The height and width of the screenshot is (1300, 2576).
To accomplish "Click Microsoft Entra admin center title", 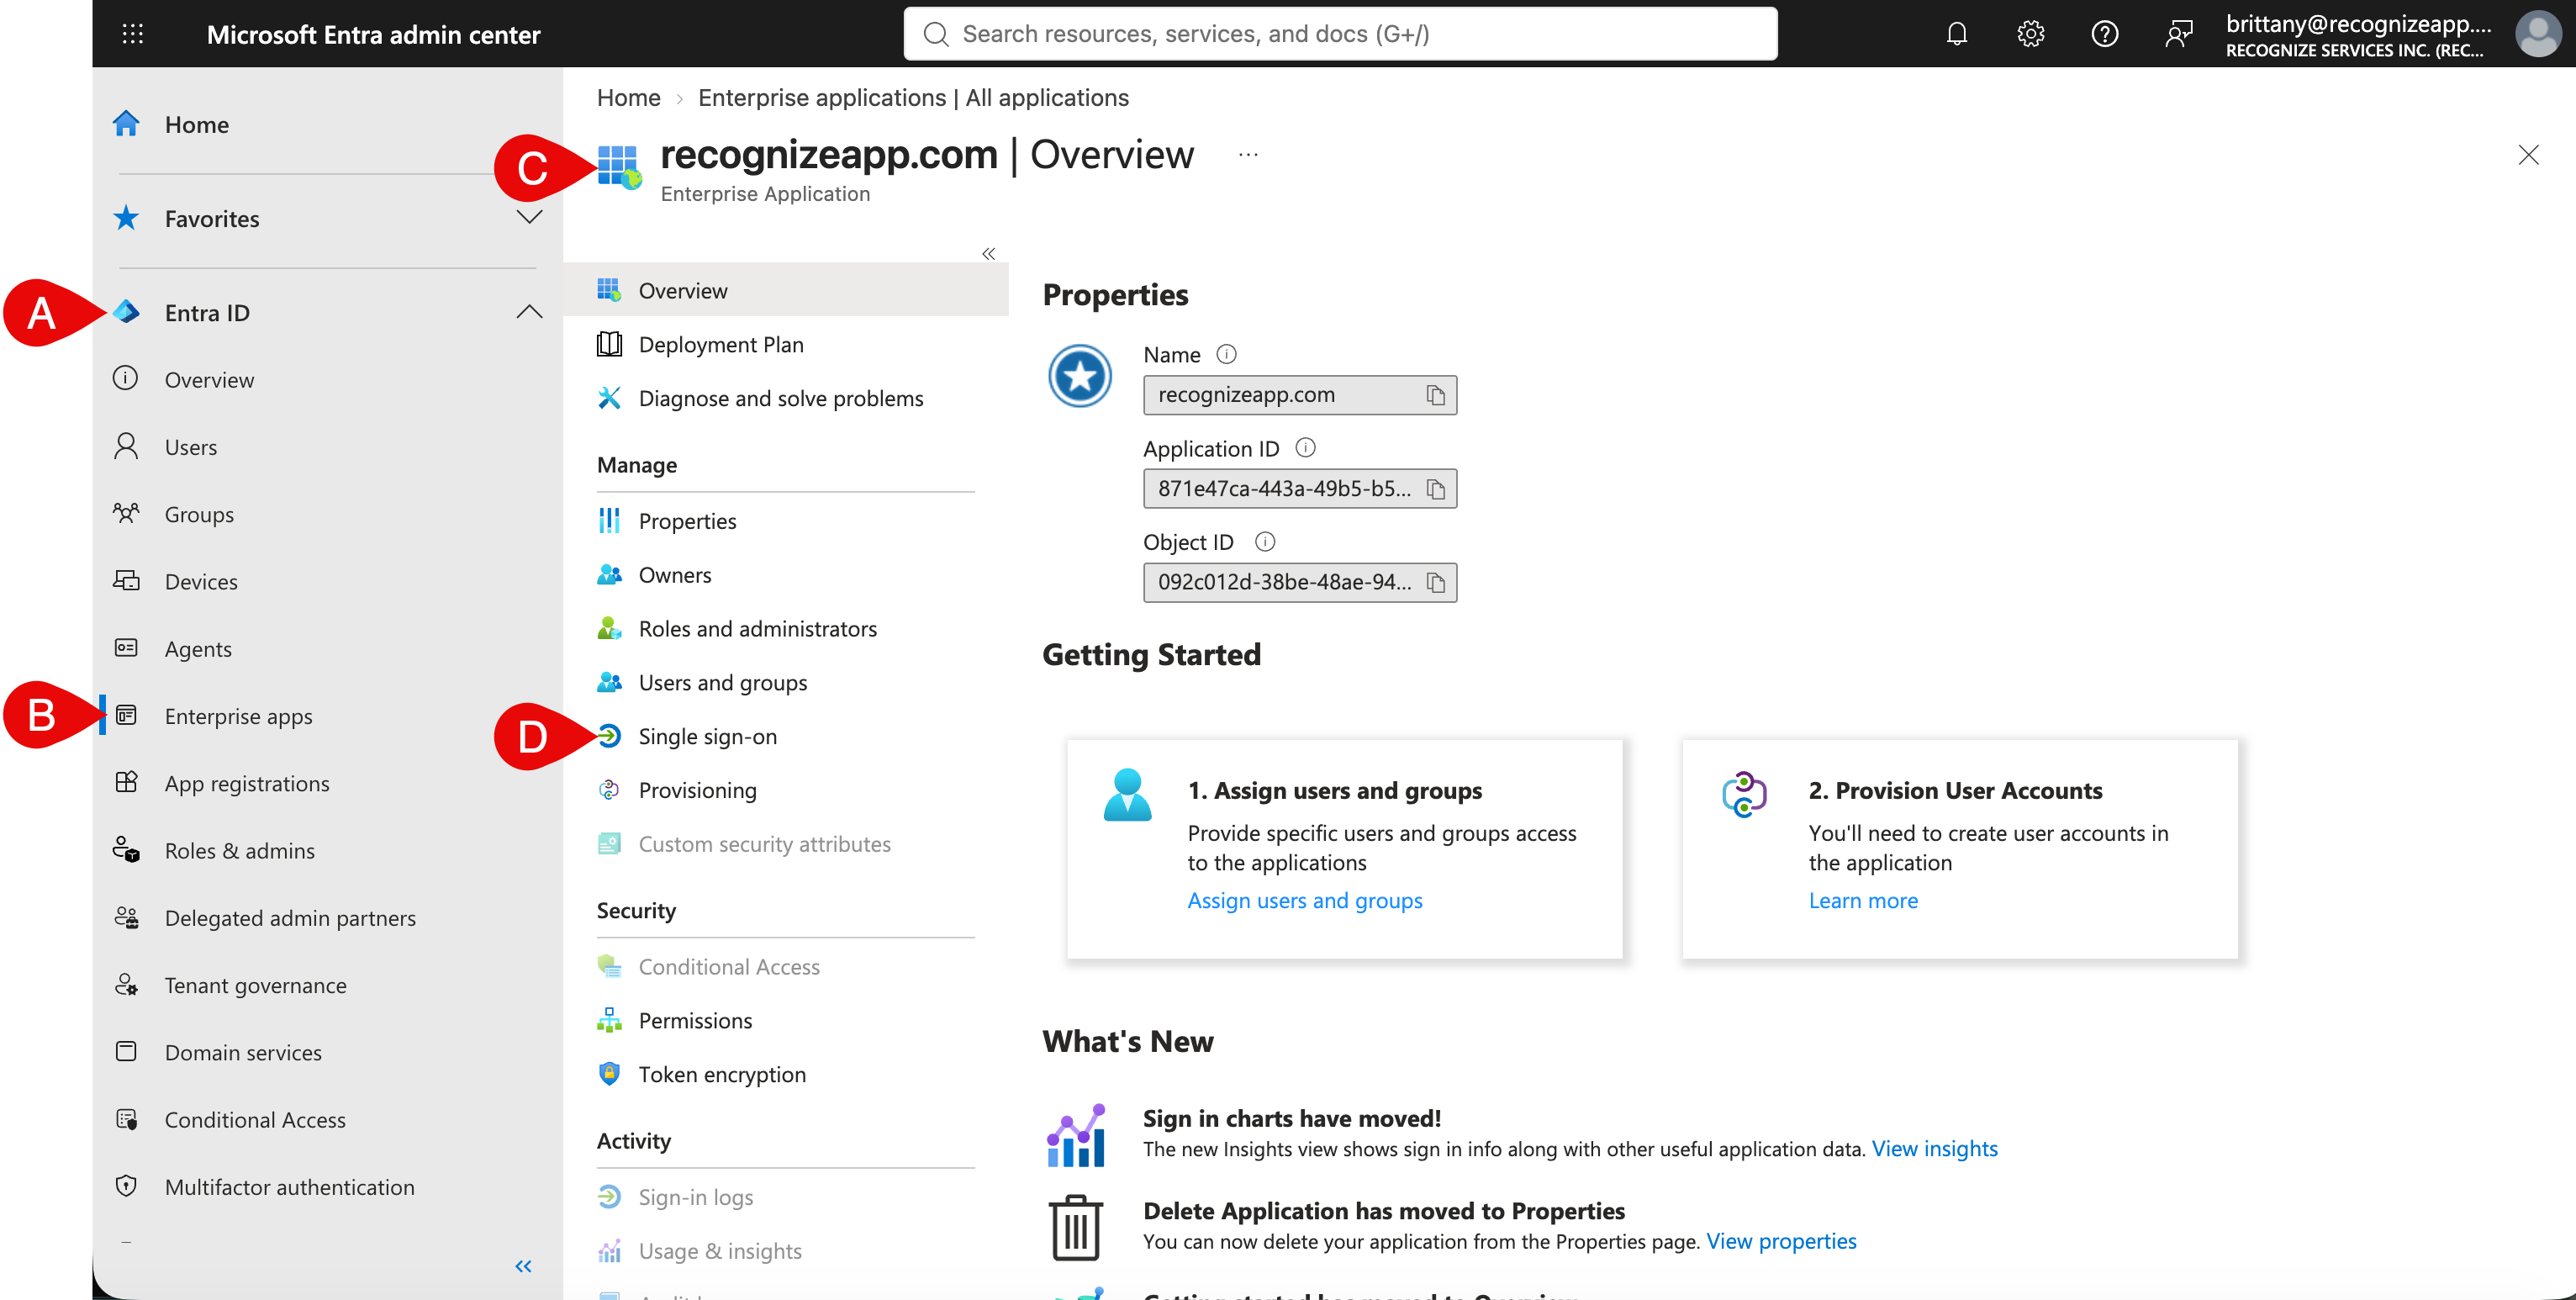I will point(373,34).
